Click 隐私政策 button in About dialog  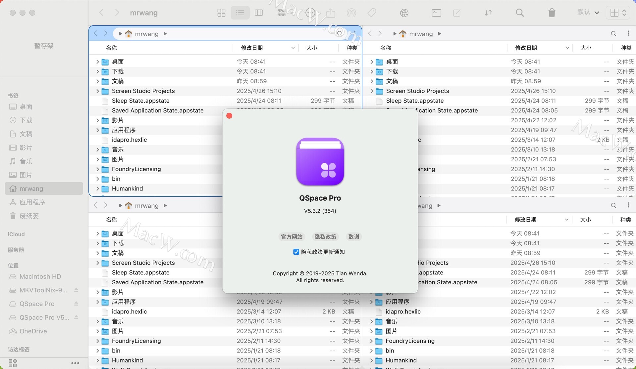pyautogui.click(x=325, y=237)
